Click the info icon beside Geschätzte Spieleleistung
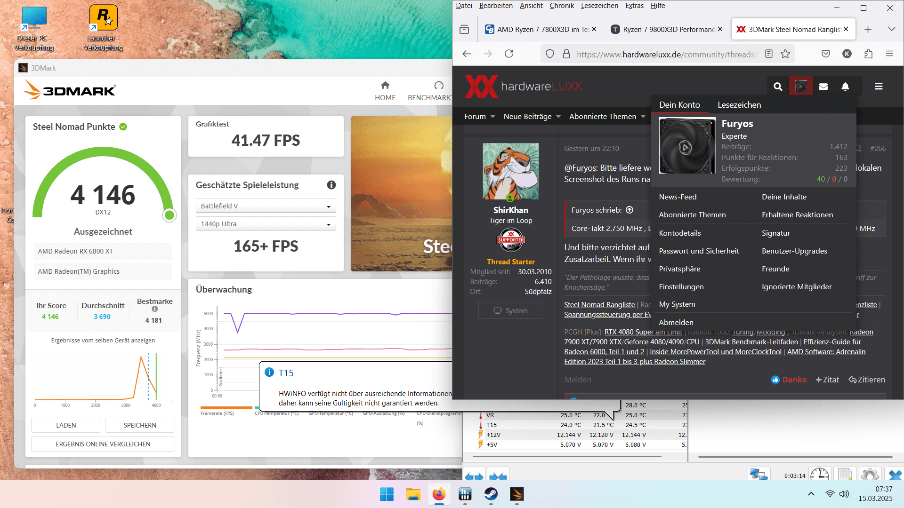 (x=331, y=185)
